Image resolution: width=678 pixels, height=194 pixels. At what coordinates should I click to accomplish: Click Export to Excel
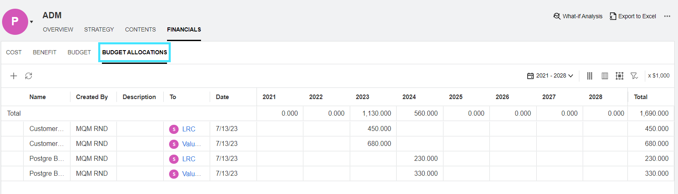[x=633, y=16]
